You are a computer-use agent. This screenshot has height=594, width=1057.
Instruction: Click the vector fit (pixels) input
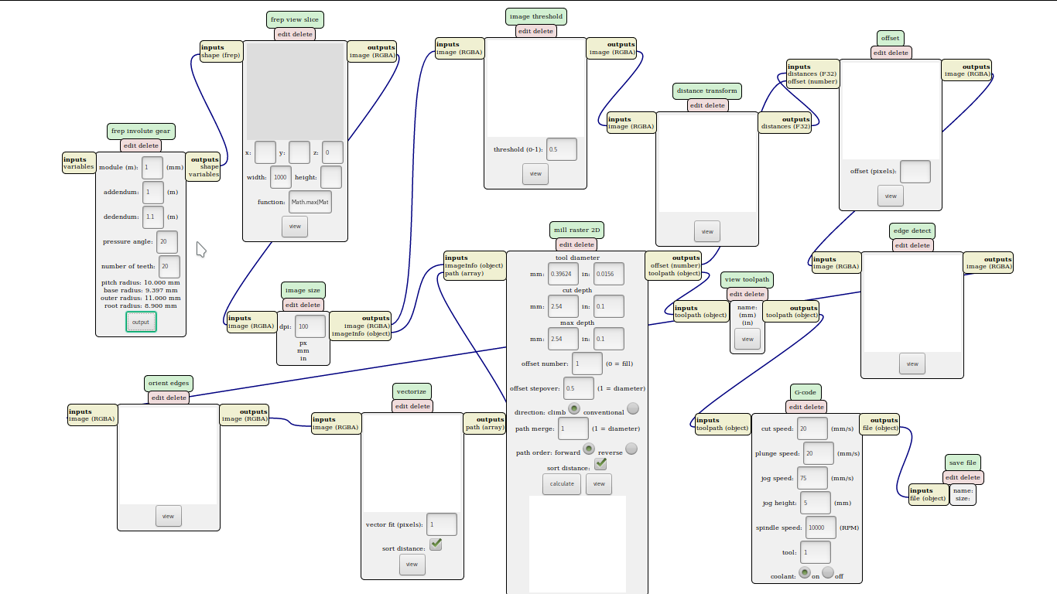tap(442, 524)
